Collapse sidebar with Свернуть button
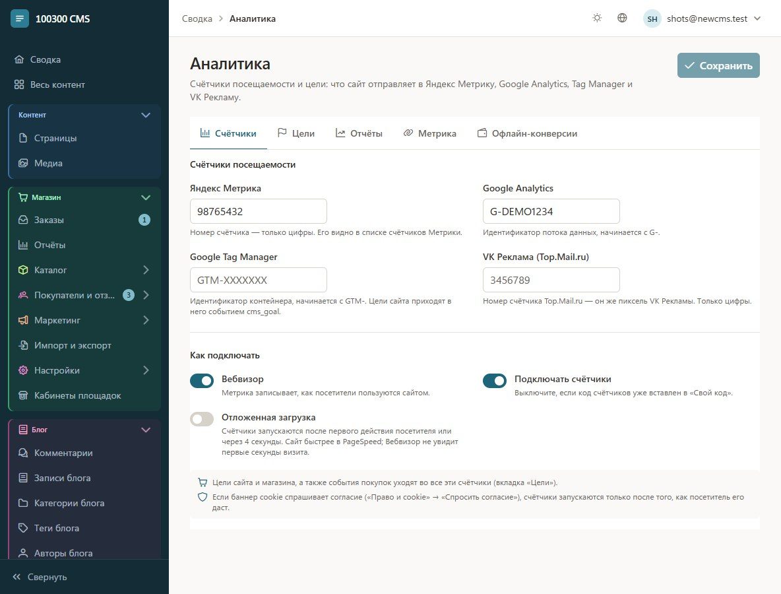781x594 pixels. [40, 577]
